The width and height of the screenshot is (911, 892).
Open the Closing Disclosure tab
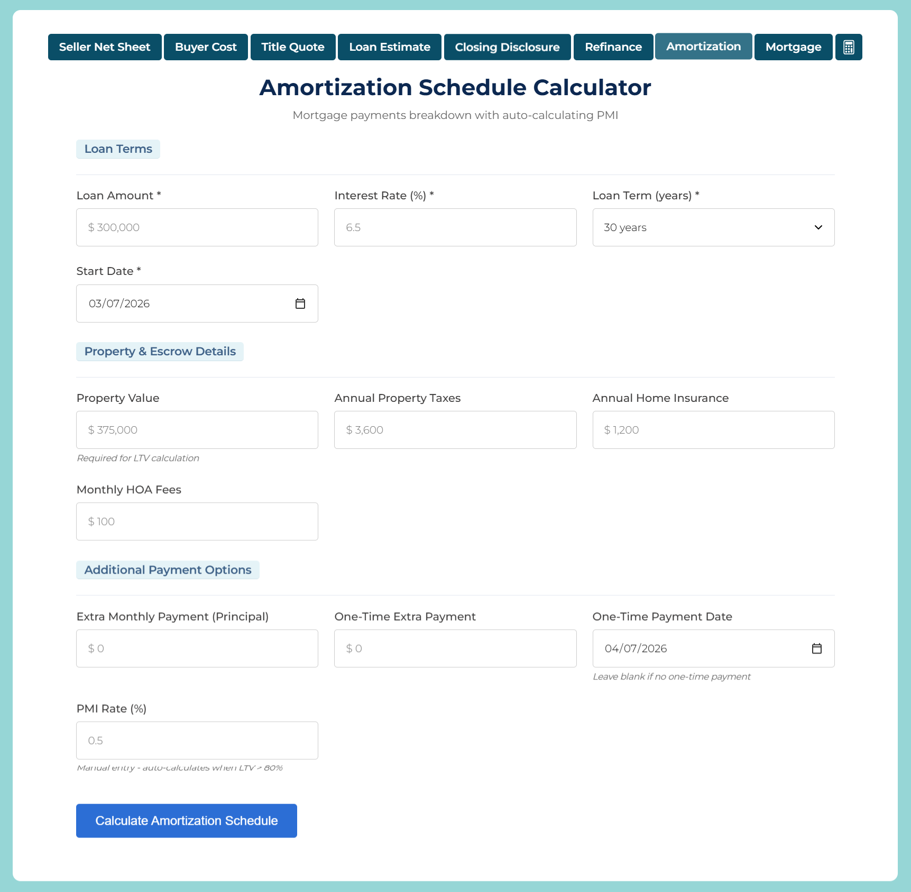coord(507,47)
